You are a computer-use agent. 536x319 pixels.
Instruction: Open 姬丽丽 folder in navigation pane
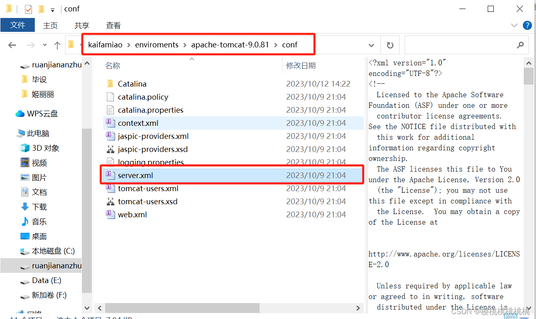click(x=43, y=94)
